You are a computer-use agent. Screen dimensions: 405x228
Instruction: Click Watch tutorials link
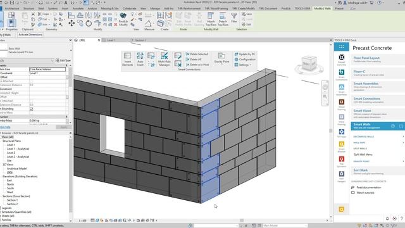click(x=365, y=193)
